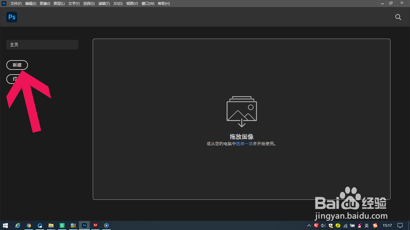Image resolution: width=410 pixels, height=230 pixels.
Task: Close the Photoshop window
Action: 402,3
